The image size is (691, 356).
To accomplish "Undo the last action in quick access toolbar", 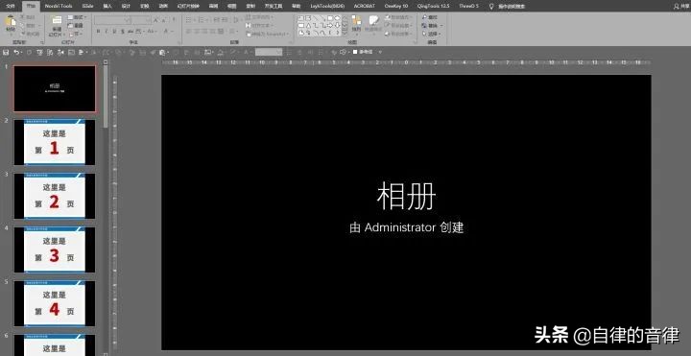I will [x=16, y=53].
